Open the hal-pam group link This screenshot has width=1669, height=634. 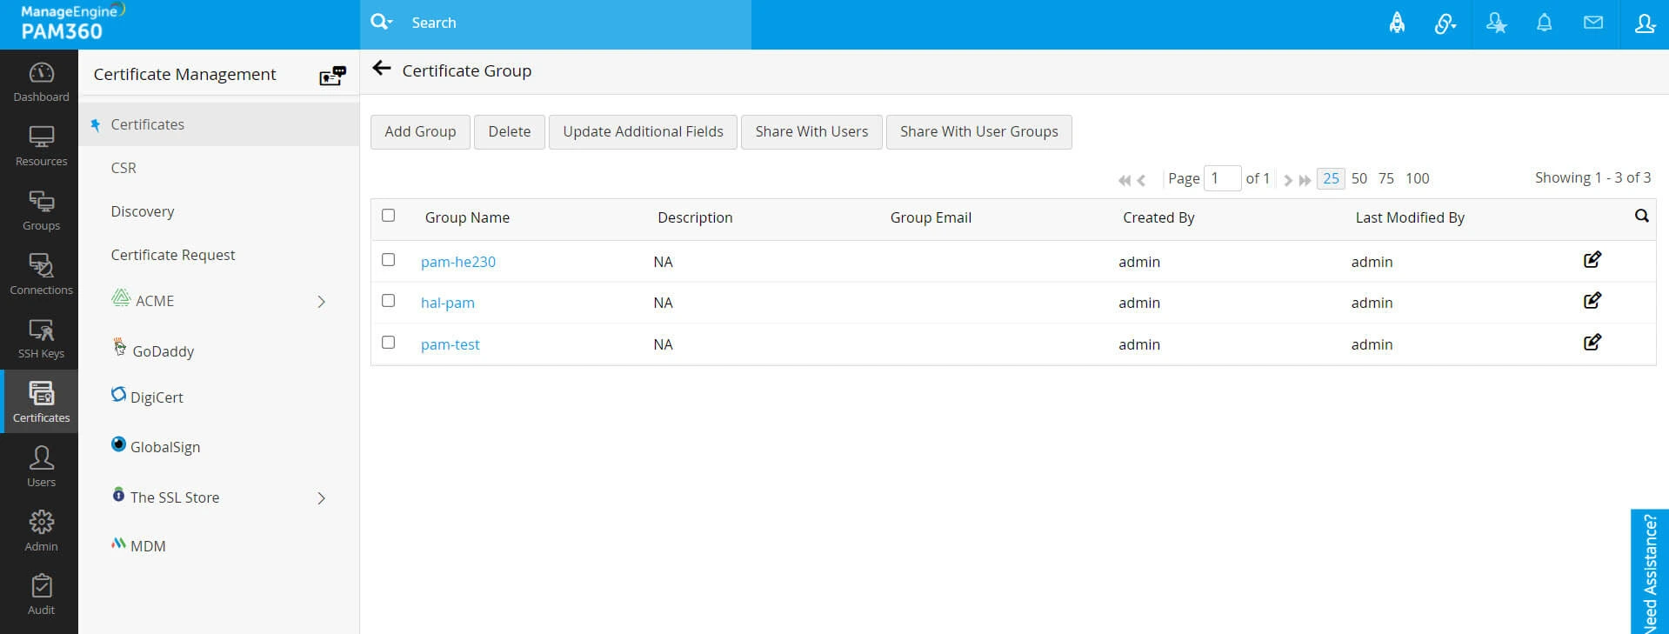[448, 303]
